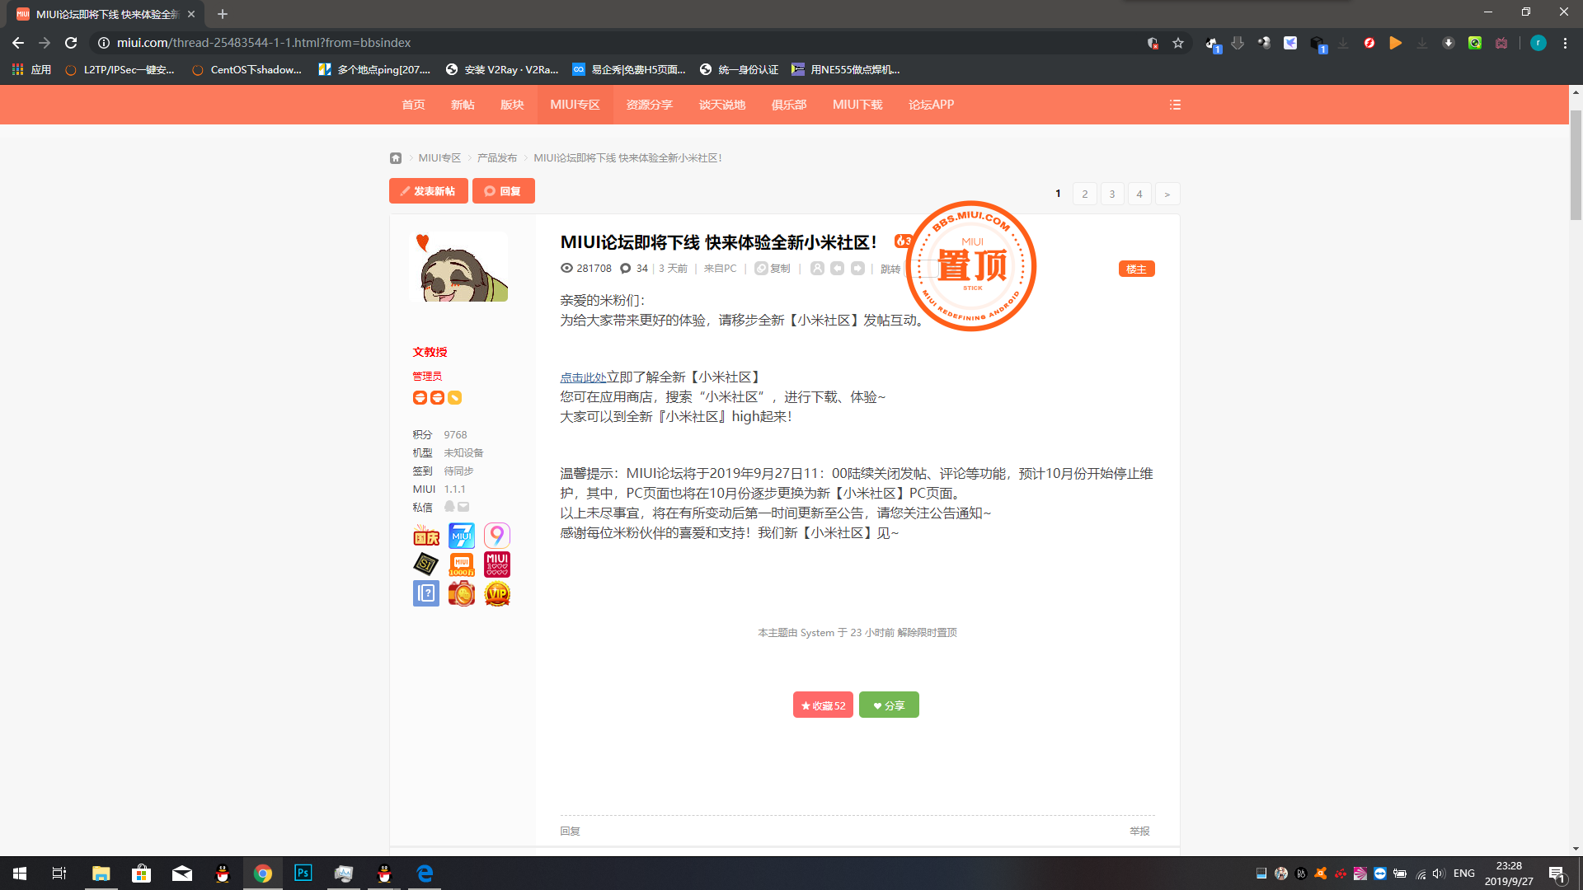Click the previous thread arrow icon
The image size is (1583, 890).
pyautogui.click(x=837, y=269)
